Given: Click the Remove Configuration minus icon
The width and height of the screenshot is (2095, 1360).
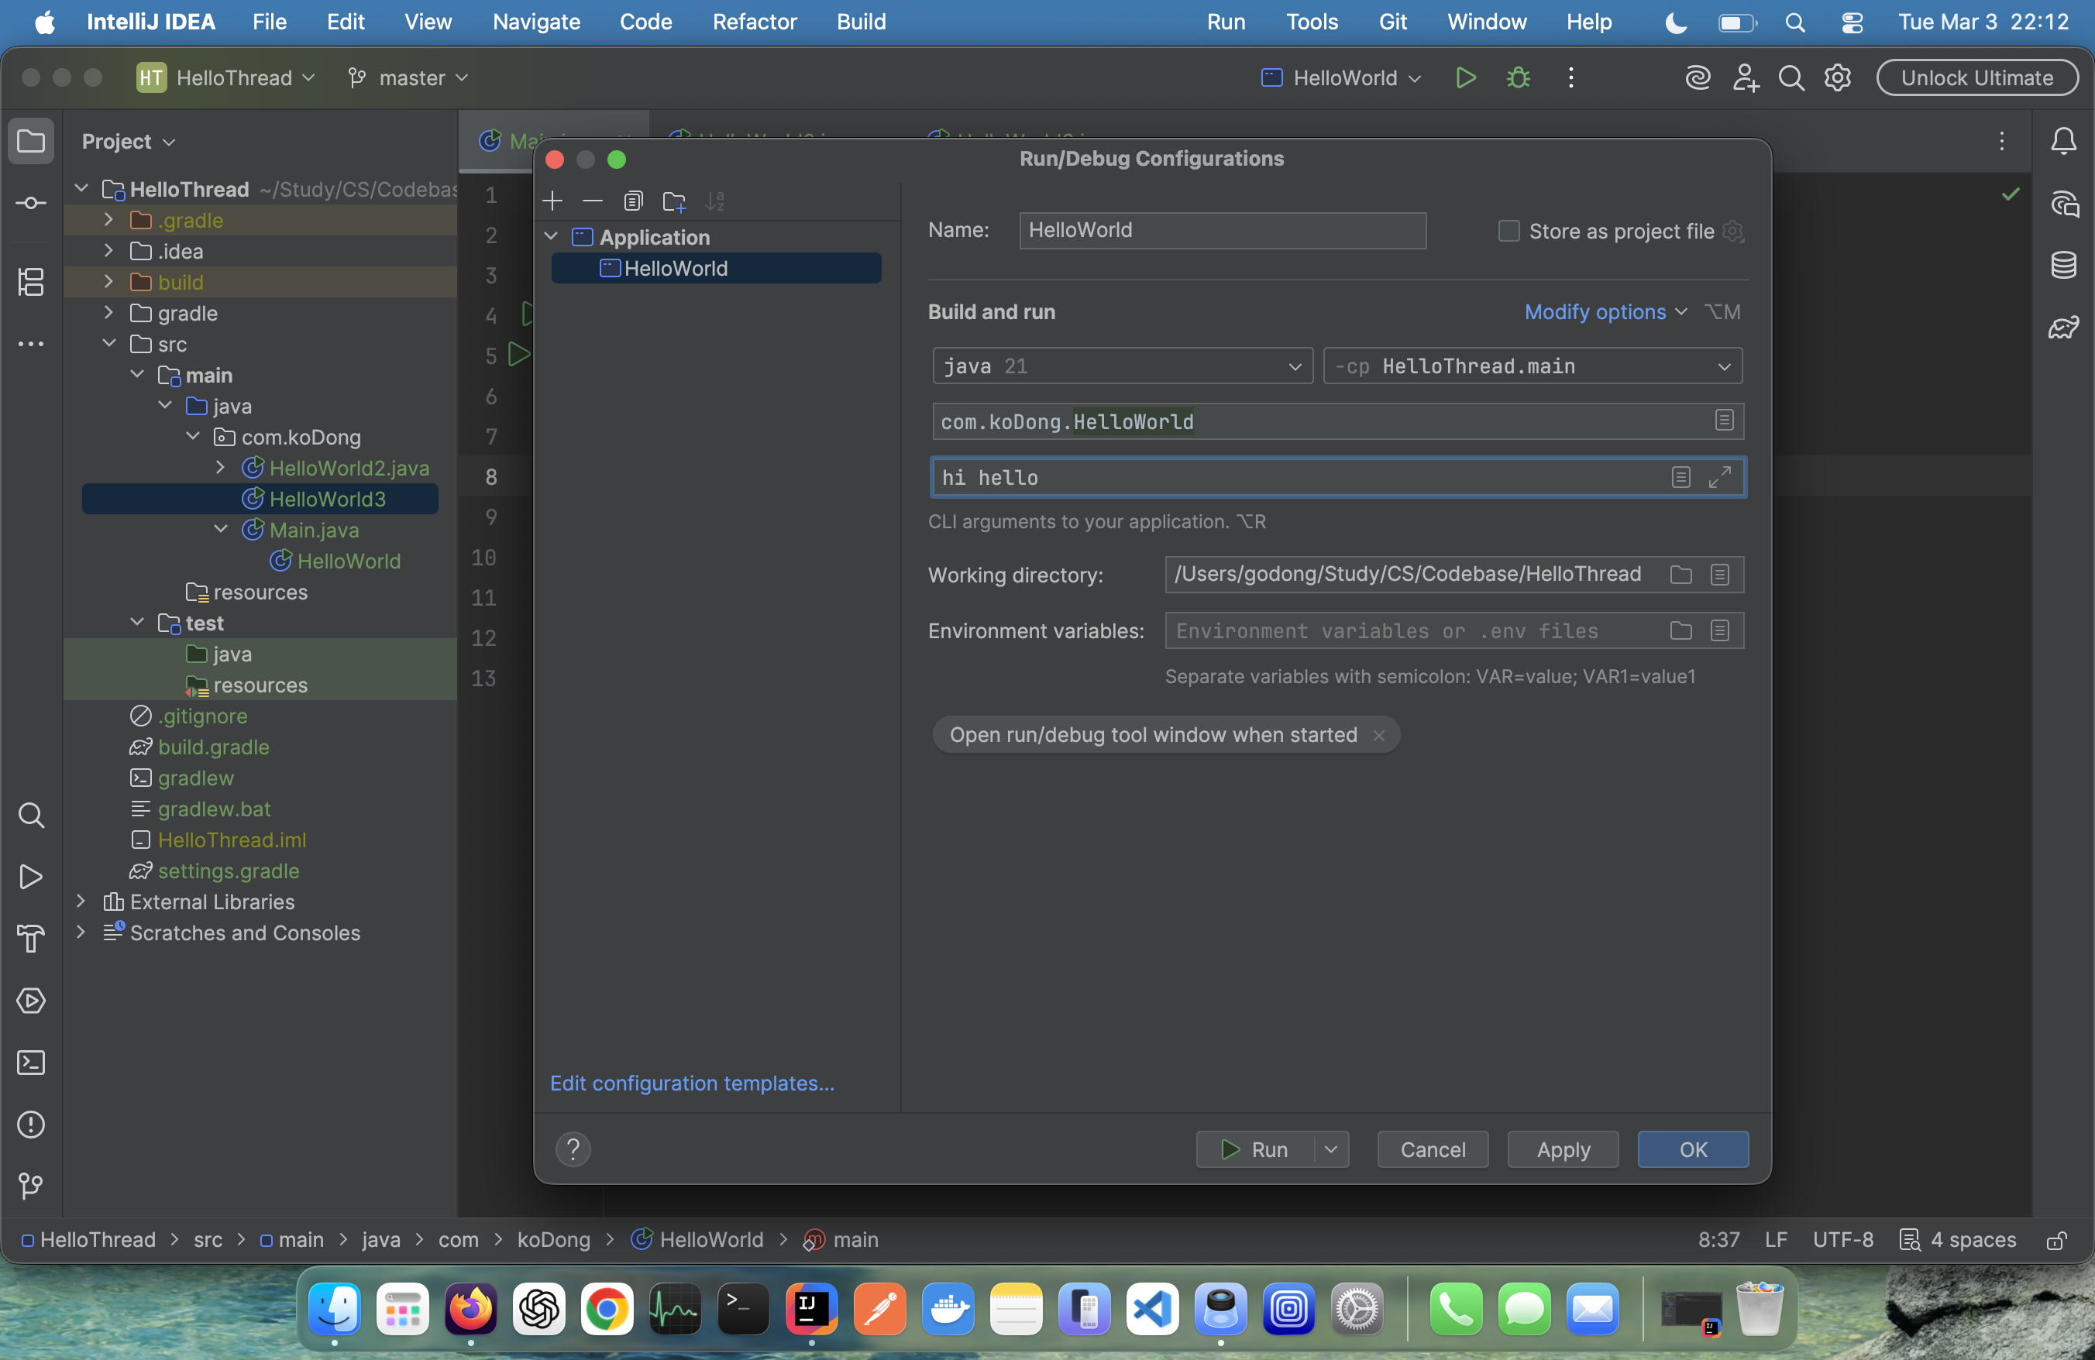Looking at the screenshot, I should 593,201.
